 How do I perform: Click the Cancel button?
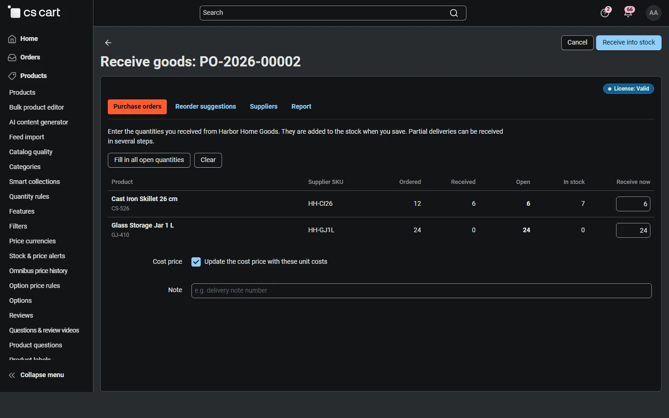pos(577,43)
